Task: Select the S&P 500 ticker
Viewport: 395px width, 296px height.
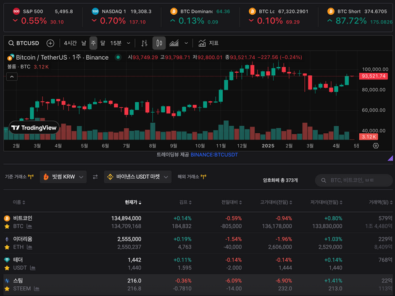Action: pos(43,17)
